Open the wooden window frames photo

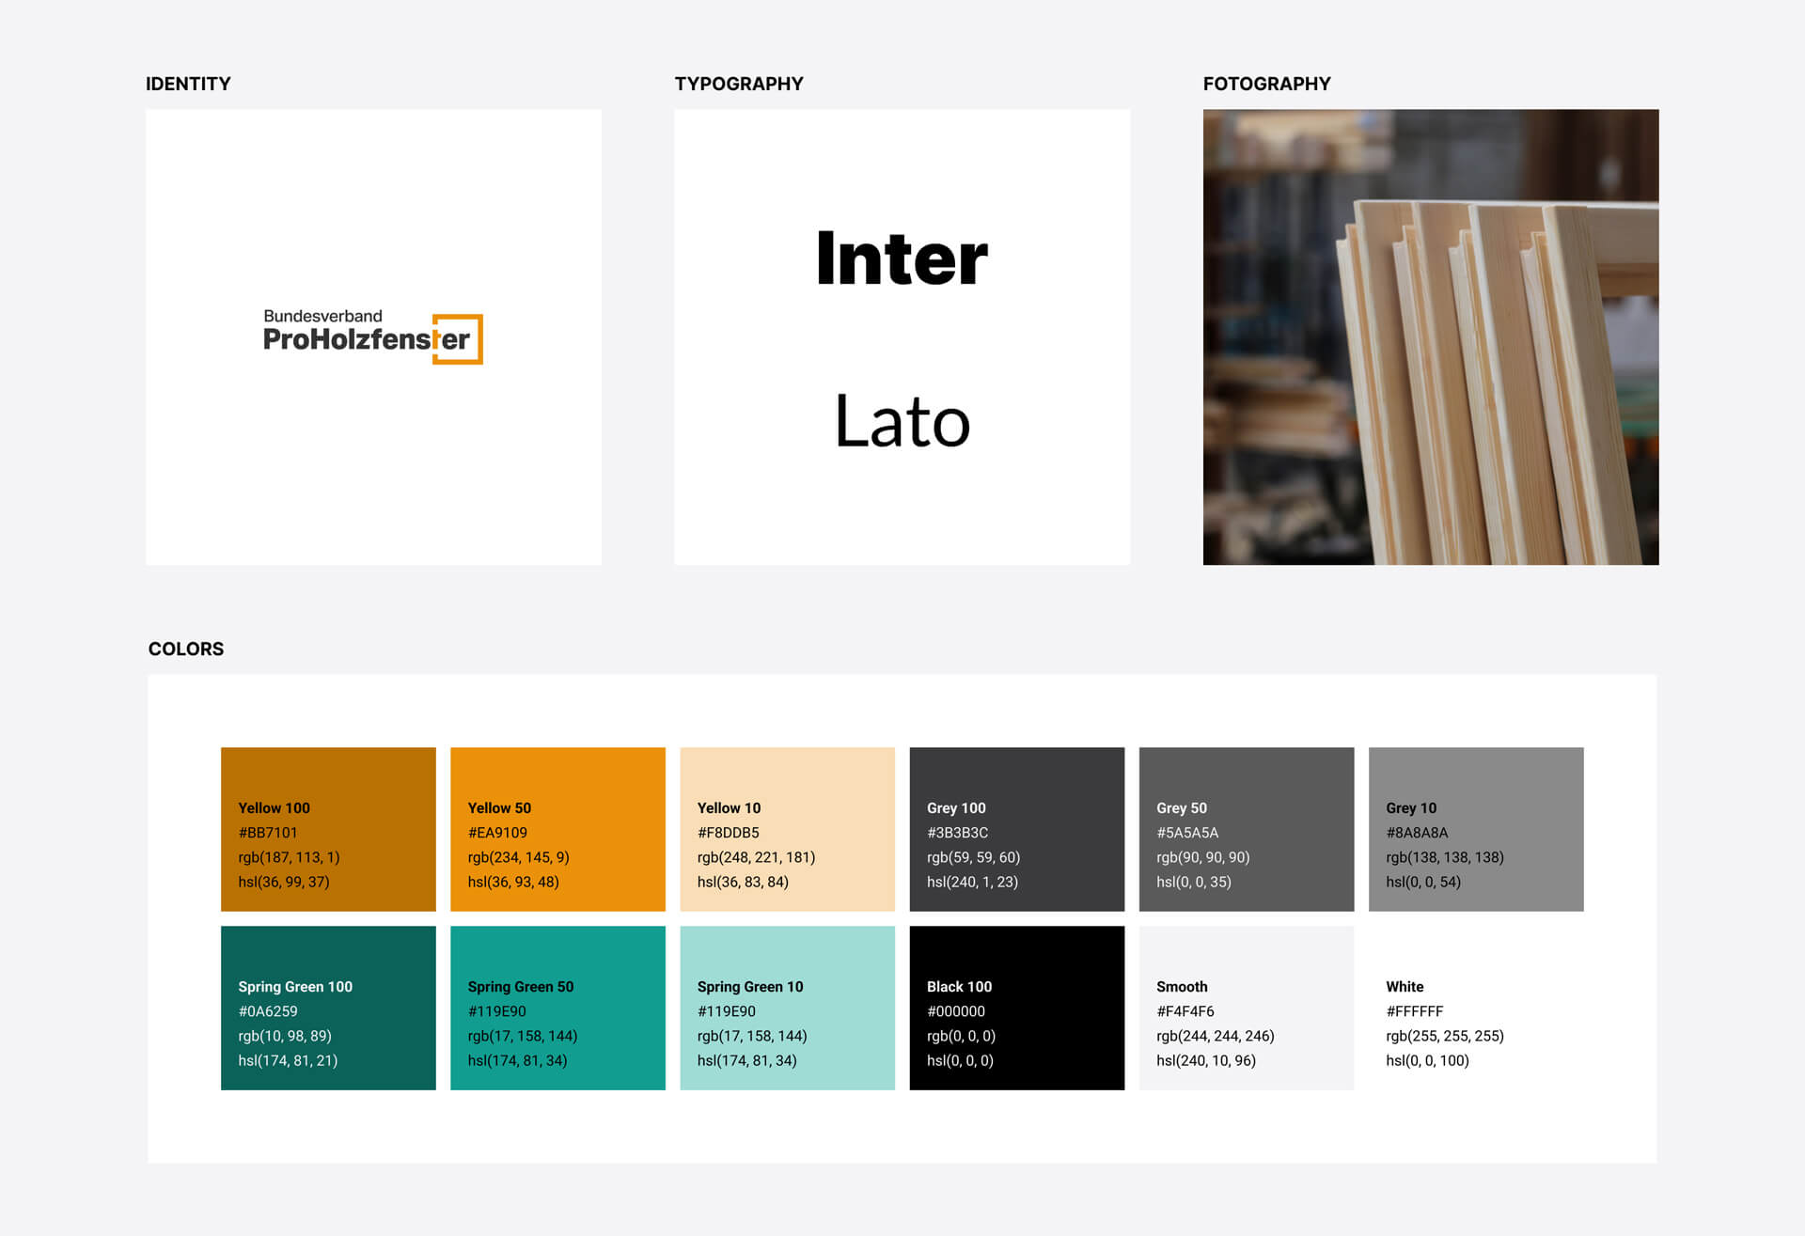1430,336
